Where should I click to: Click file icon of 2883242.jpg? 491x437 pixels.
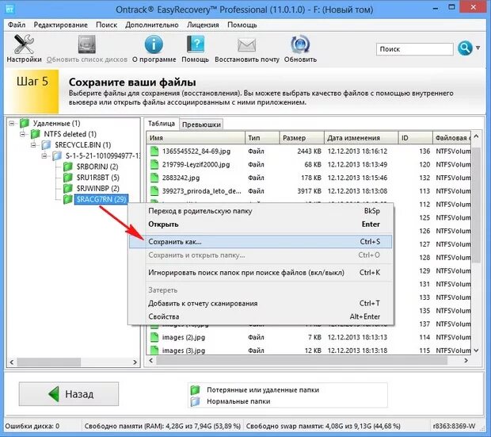154,178
